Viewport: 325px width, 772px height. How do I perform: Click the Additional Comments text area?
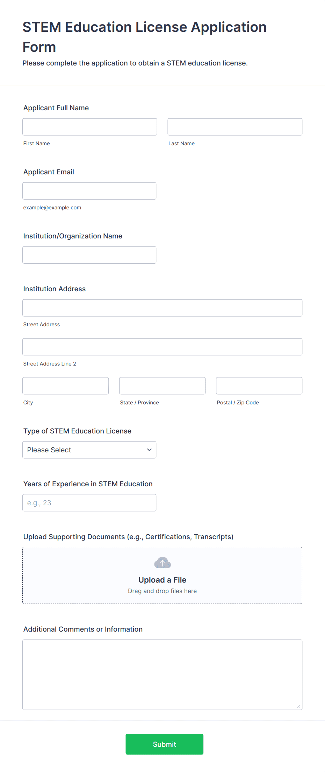tap(162, 675)
